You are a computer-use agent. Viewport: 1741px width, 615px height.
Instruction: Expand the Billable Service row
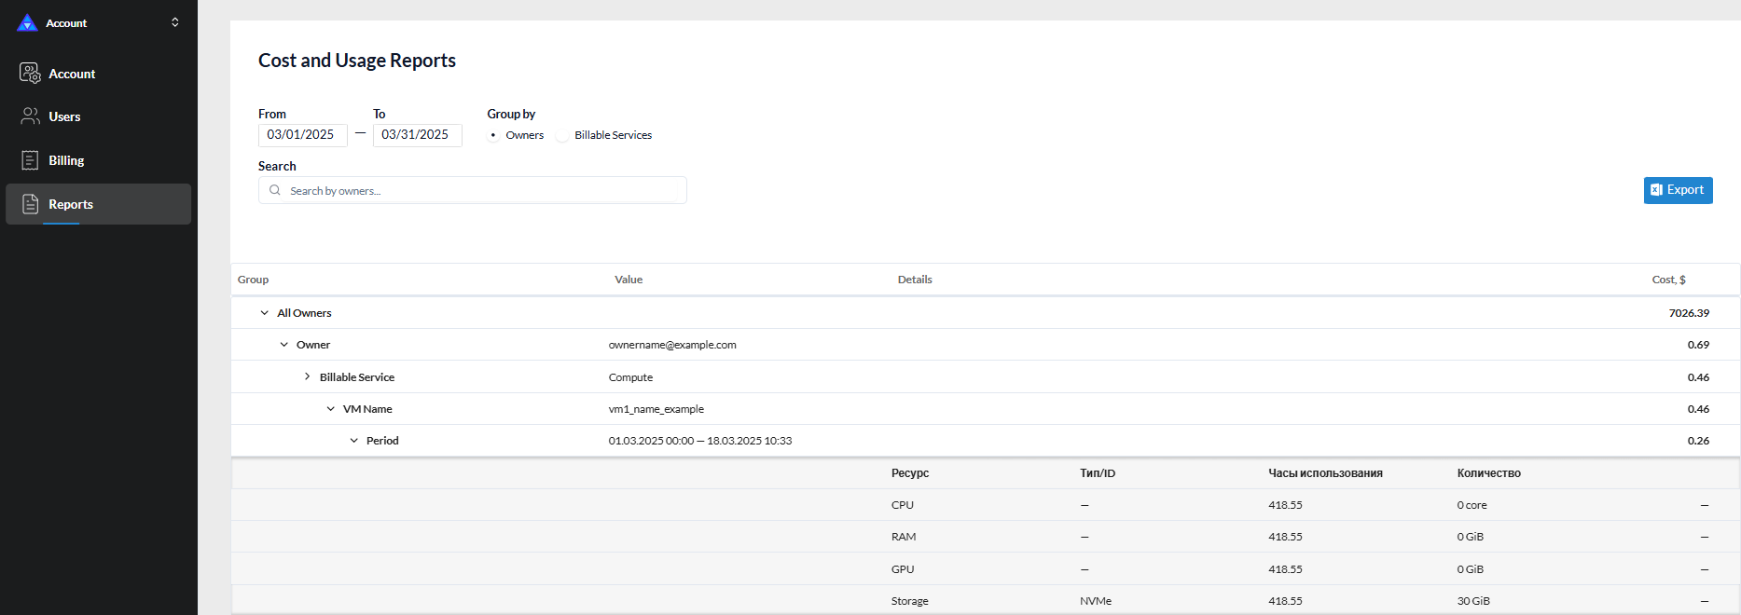[308, 376]
